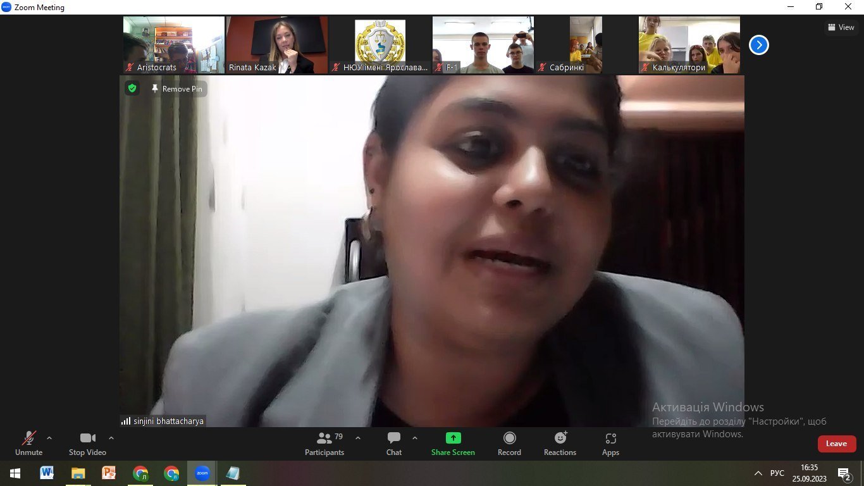Open the View layout menu

(841, 27)
